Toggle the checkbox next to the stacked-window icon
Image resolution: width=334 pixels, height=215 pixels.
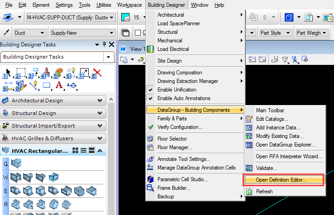pos(138,33)
